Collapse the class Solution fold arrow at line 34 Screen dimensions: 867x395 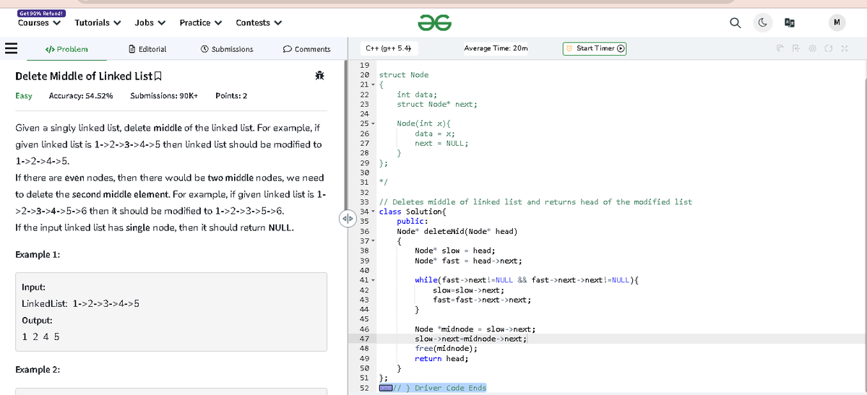click(x=374, y=212)
